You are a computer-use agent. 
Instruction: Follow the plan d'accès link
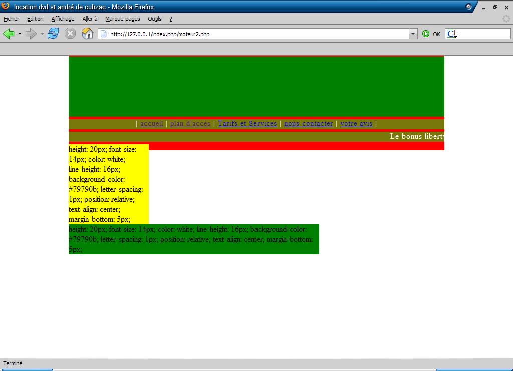(190, 124)
